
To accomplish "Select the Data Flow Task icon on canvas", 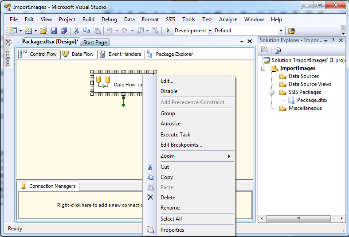I will [x=103, y=82].
